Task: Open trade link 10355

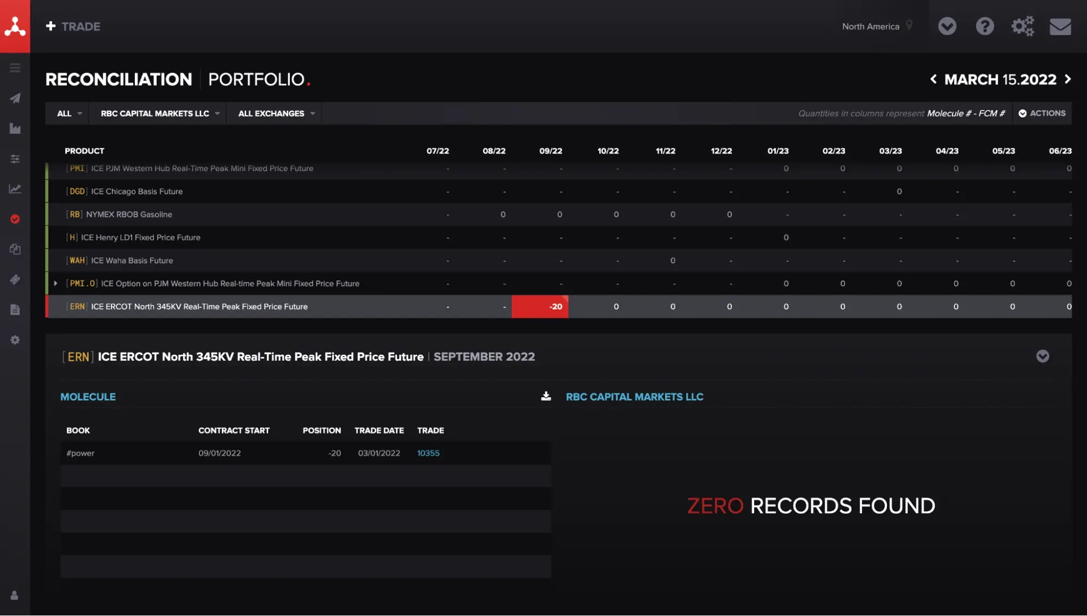Action: tap(428, 453)
